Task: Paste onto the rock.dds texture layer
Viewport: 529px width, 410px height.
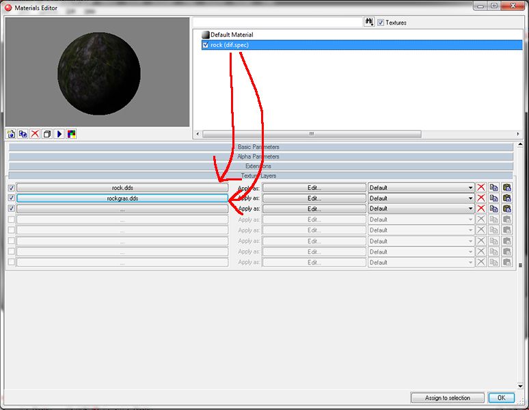Action: (506, 187)
